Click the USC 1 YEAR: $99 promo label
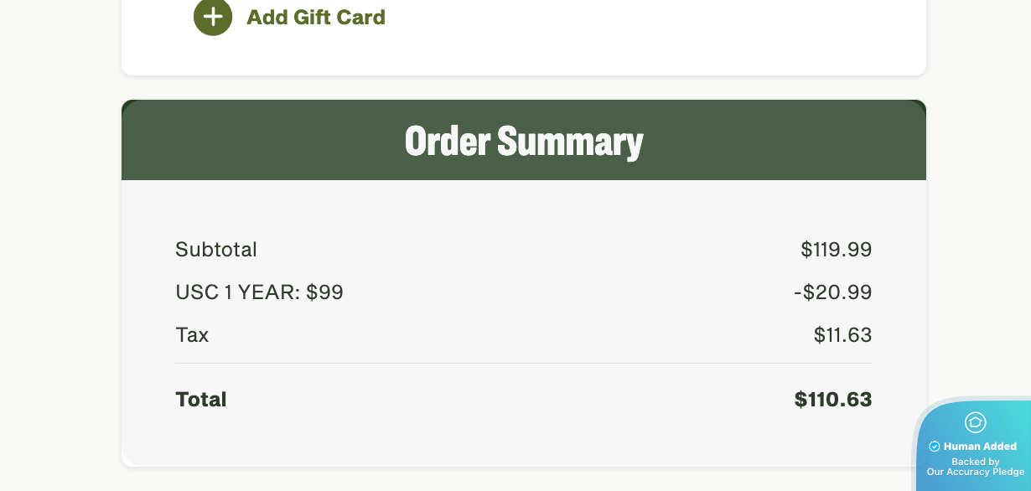Screen dimensions: 1031x491 pyautogui.click(x=259, y=292)
